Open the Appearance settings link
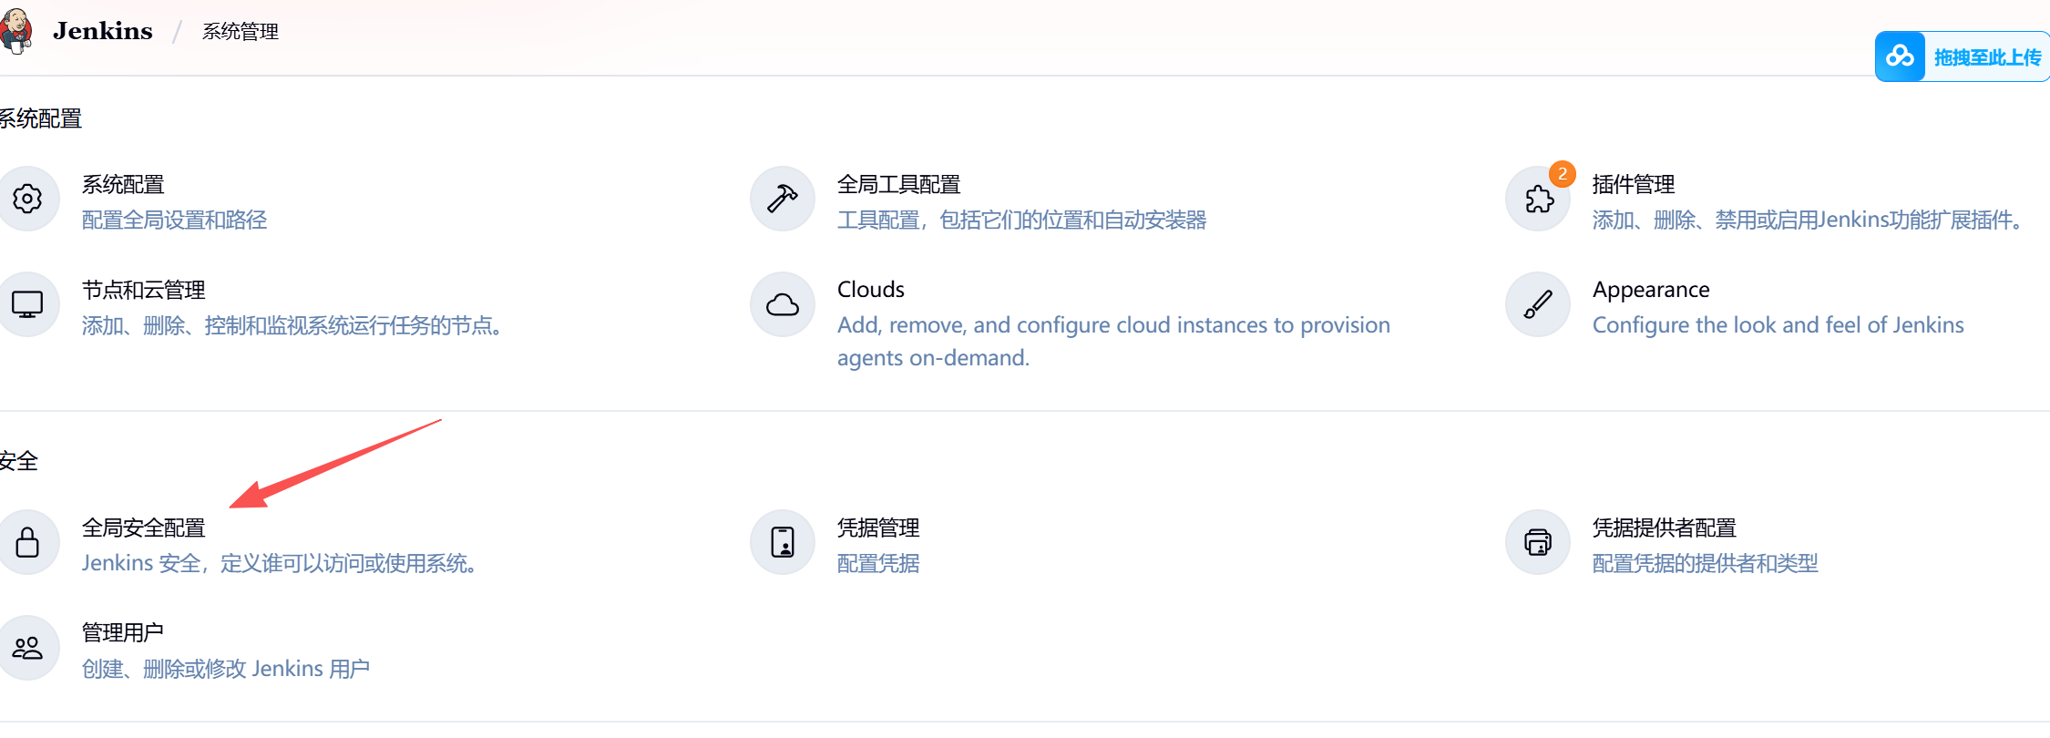 coord(1651,290)
